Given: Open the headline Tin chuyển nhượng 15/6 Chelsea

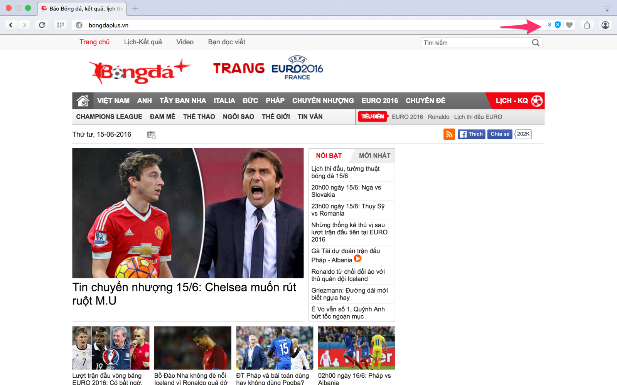Looking at the screenshot, I should point(184,294).
